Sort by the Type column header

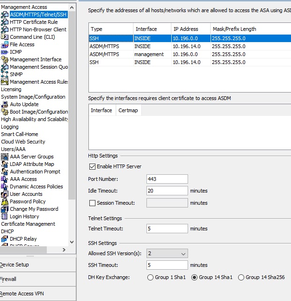(x=111, y=29)
